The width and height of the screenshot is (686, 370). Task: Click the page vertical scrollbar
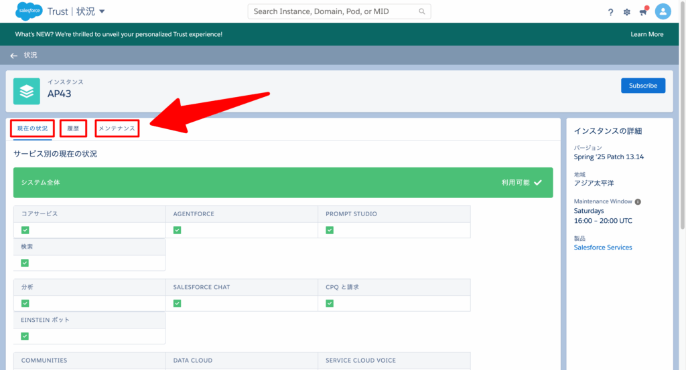[x=683, y=114]
